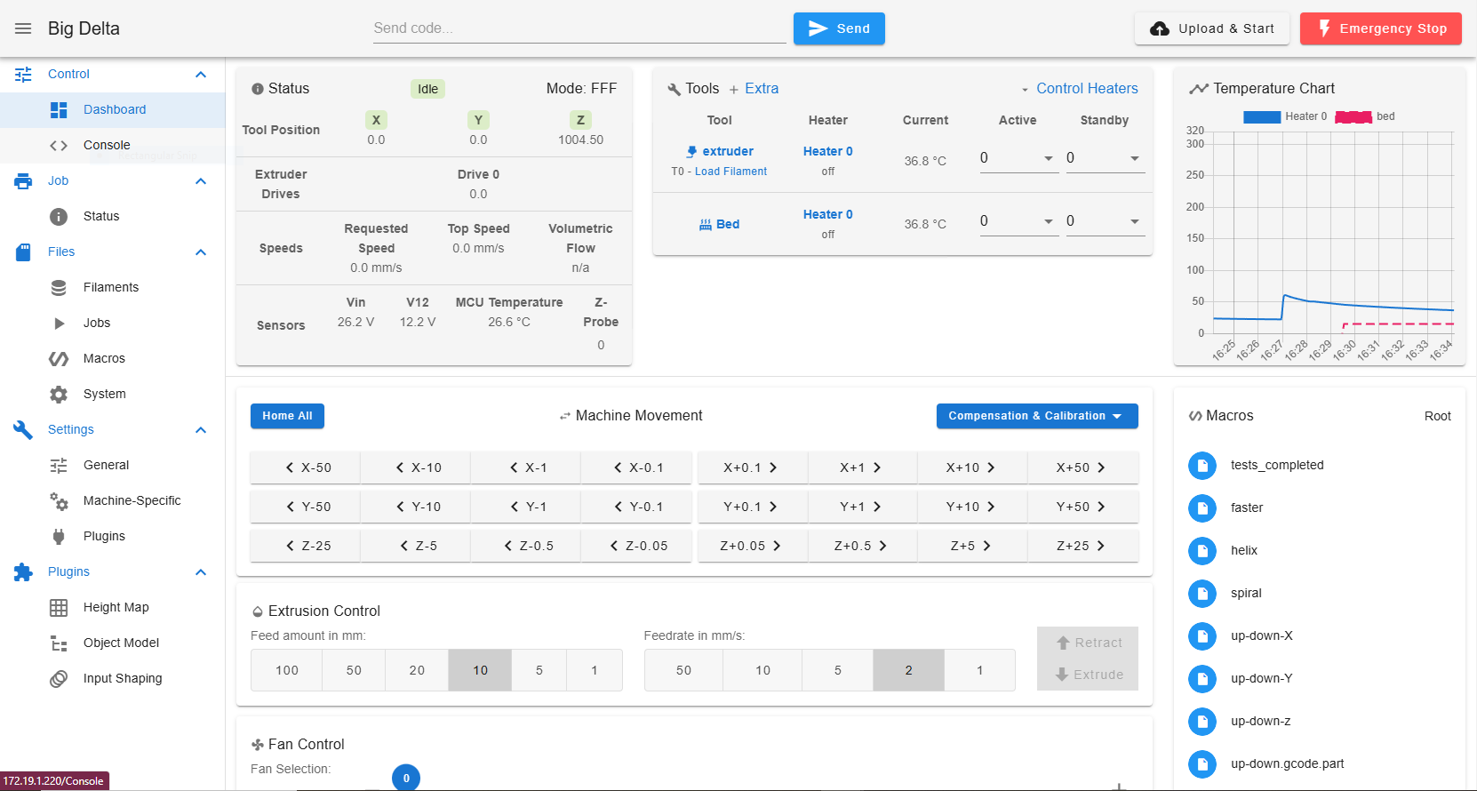The width and height of the screenshot is (1477, 791).
Task: Open Filaments in the Files section
Action: tap(112, 287)
